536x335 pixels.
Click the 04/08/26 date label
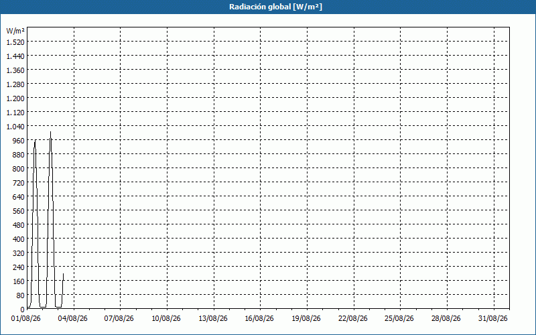73,319
